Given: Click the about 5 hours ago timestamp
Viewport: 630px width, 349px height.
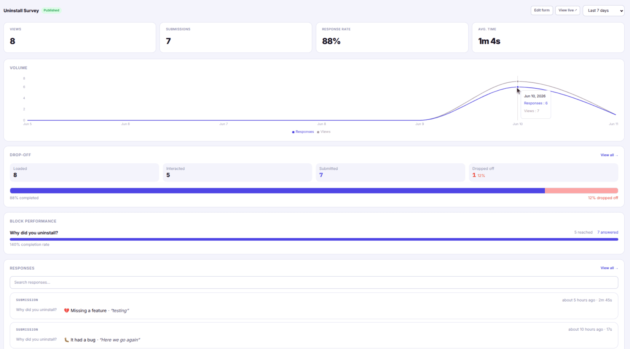Looking at the screenshot, I should 578,300.
